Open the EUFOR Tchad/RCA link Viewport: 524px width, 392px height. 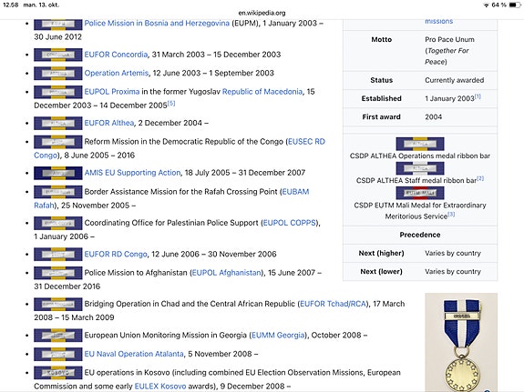tap(333, 304)
